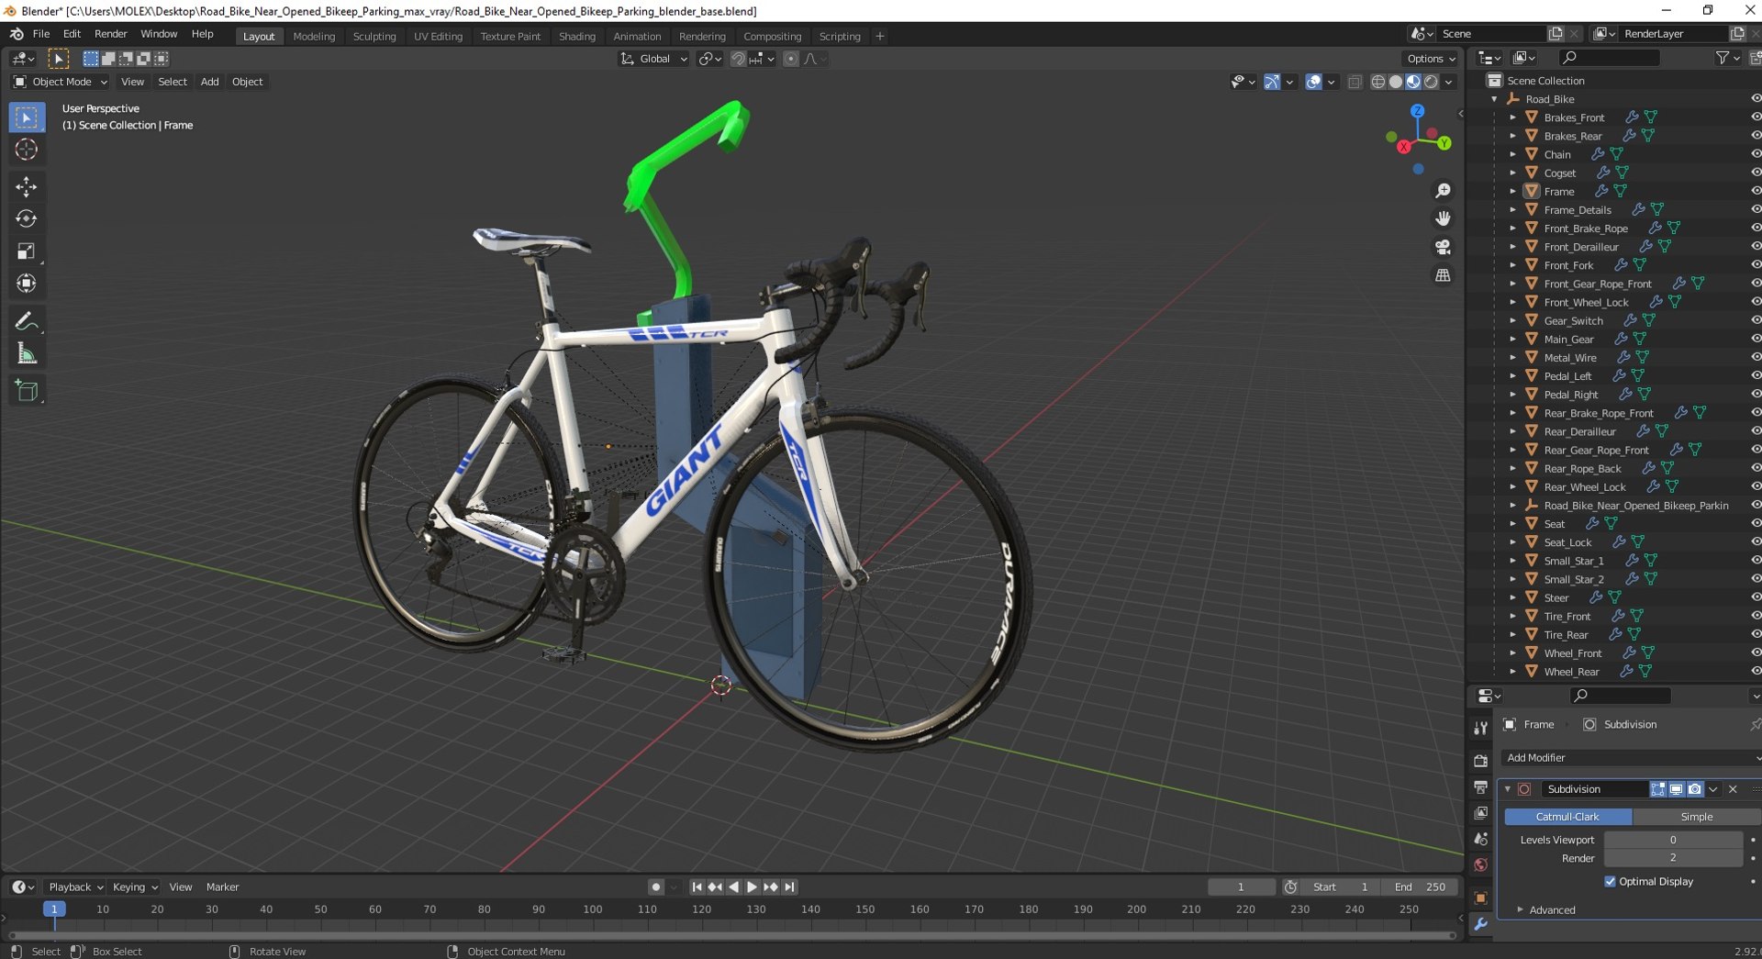Play the animation forward
1762x959 pixels.
point(752,887)
